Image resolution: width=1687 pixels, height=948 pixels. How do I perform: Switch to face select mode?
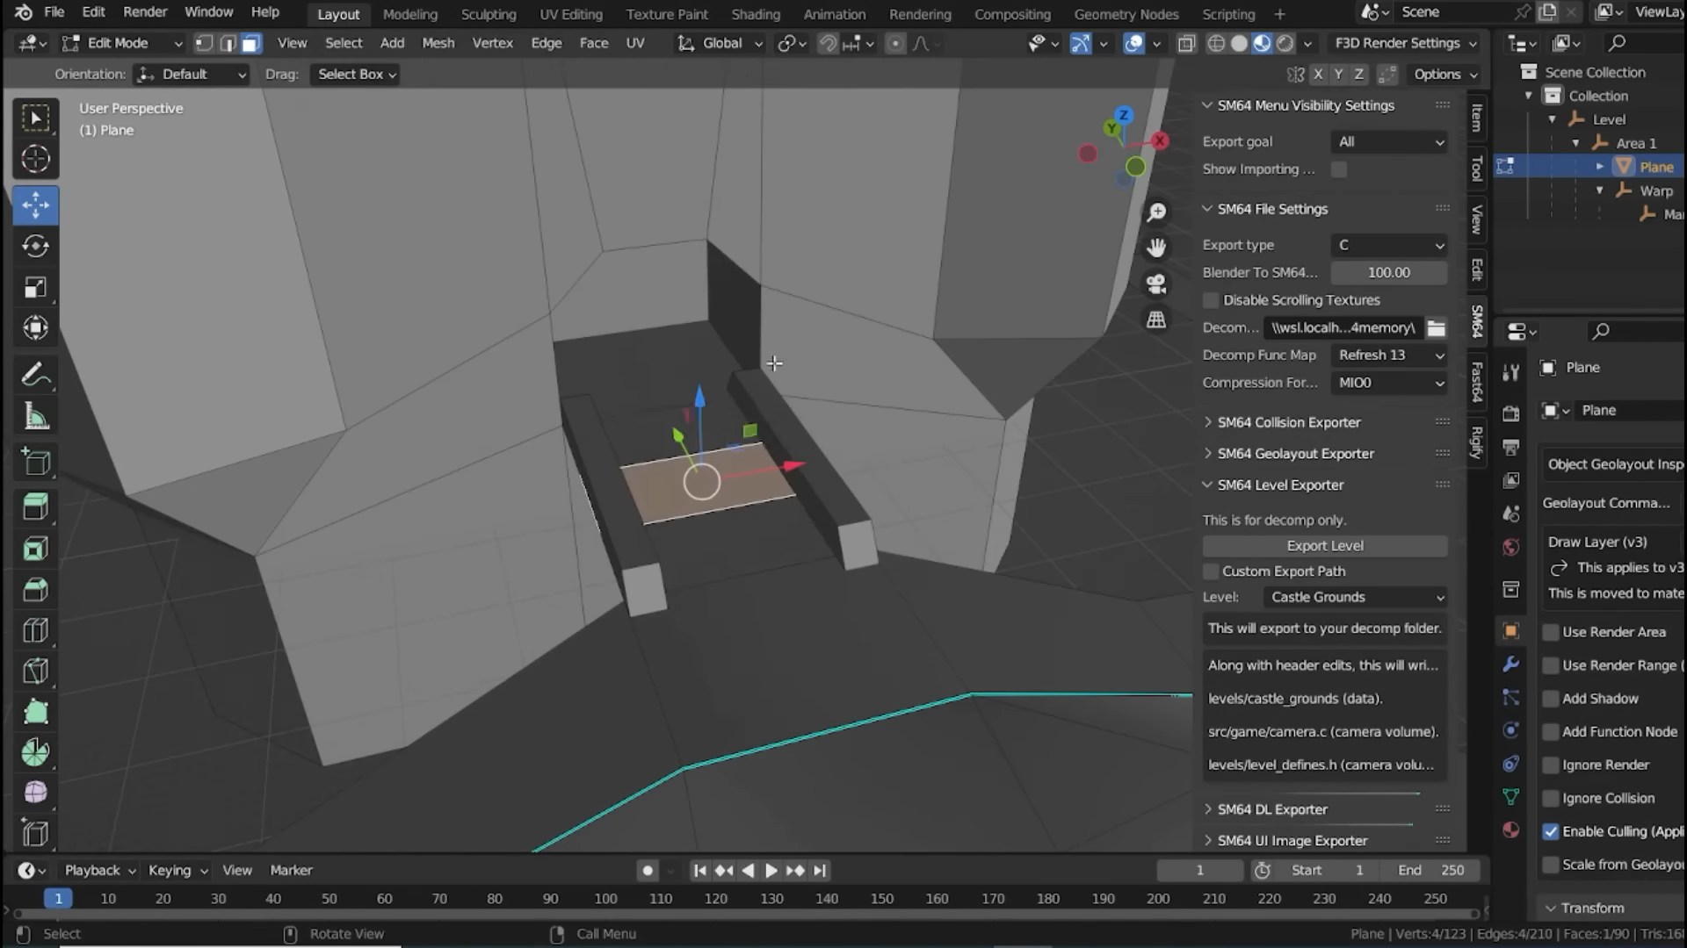click(x=251, y=43)
